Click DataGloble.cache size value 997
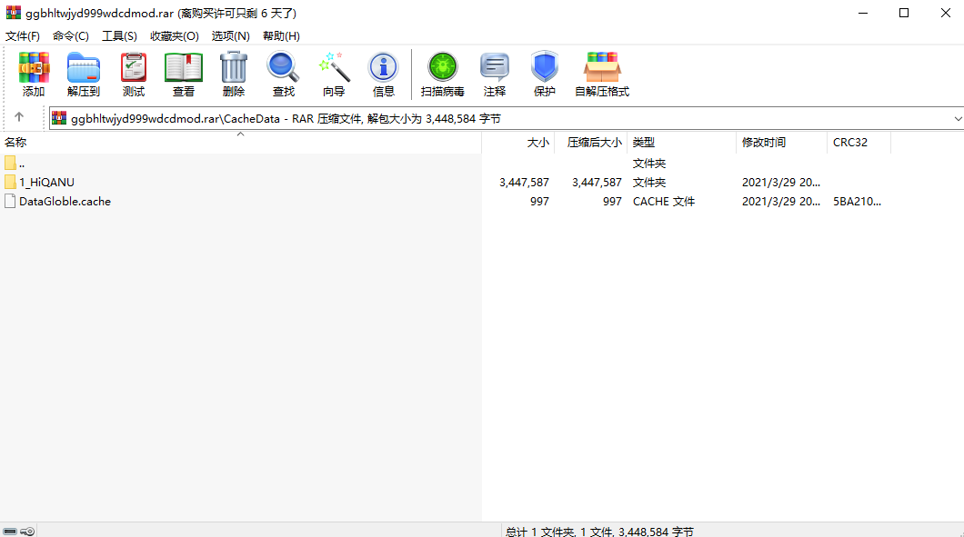Screen dimensions: 964x537 [540, 202]
